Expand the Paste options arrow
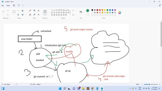This screenshot has height=91, width=162. [x=3, y=15]
